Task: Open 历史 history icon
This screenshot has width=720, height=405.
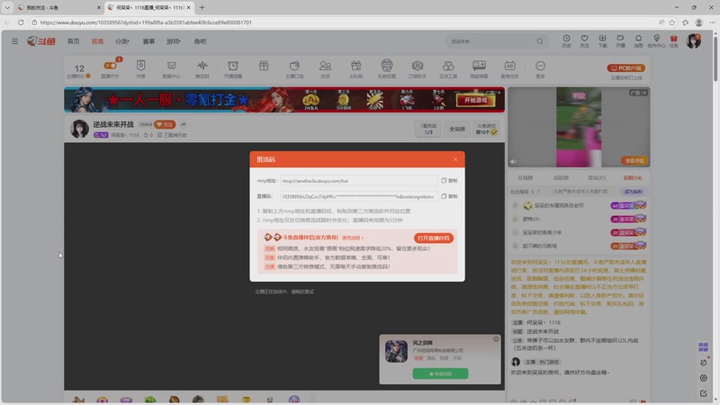Action: point(567,40)
